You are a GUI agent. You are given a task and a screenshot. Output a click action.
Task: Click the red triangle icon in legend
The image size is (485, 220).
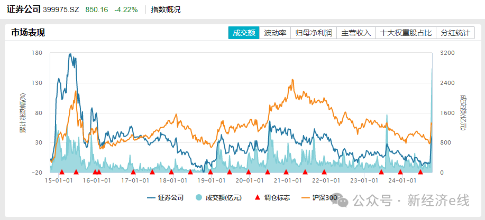click(x=257, y=198)
